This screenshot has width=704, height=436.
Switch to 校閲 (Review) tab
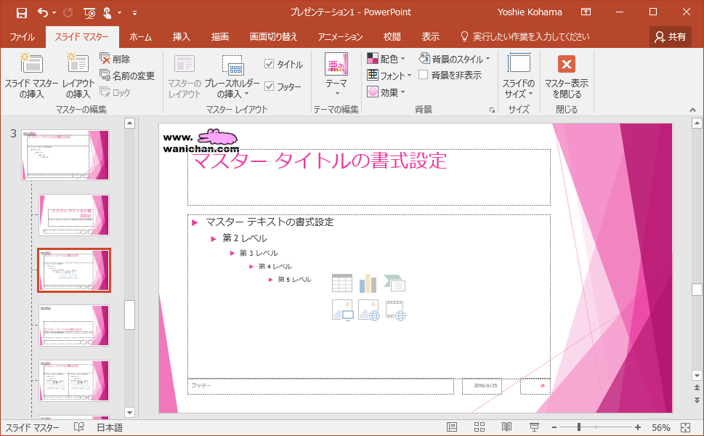[392, 37]
